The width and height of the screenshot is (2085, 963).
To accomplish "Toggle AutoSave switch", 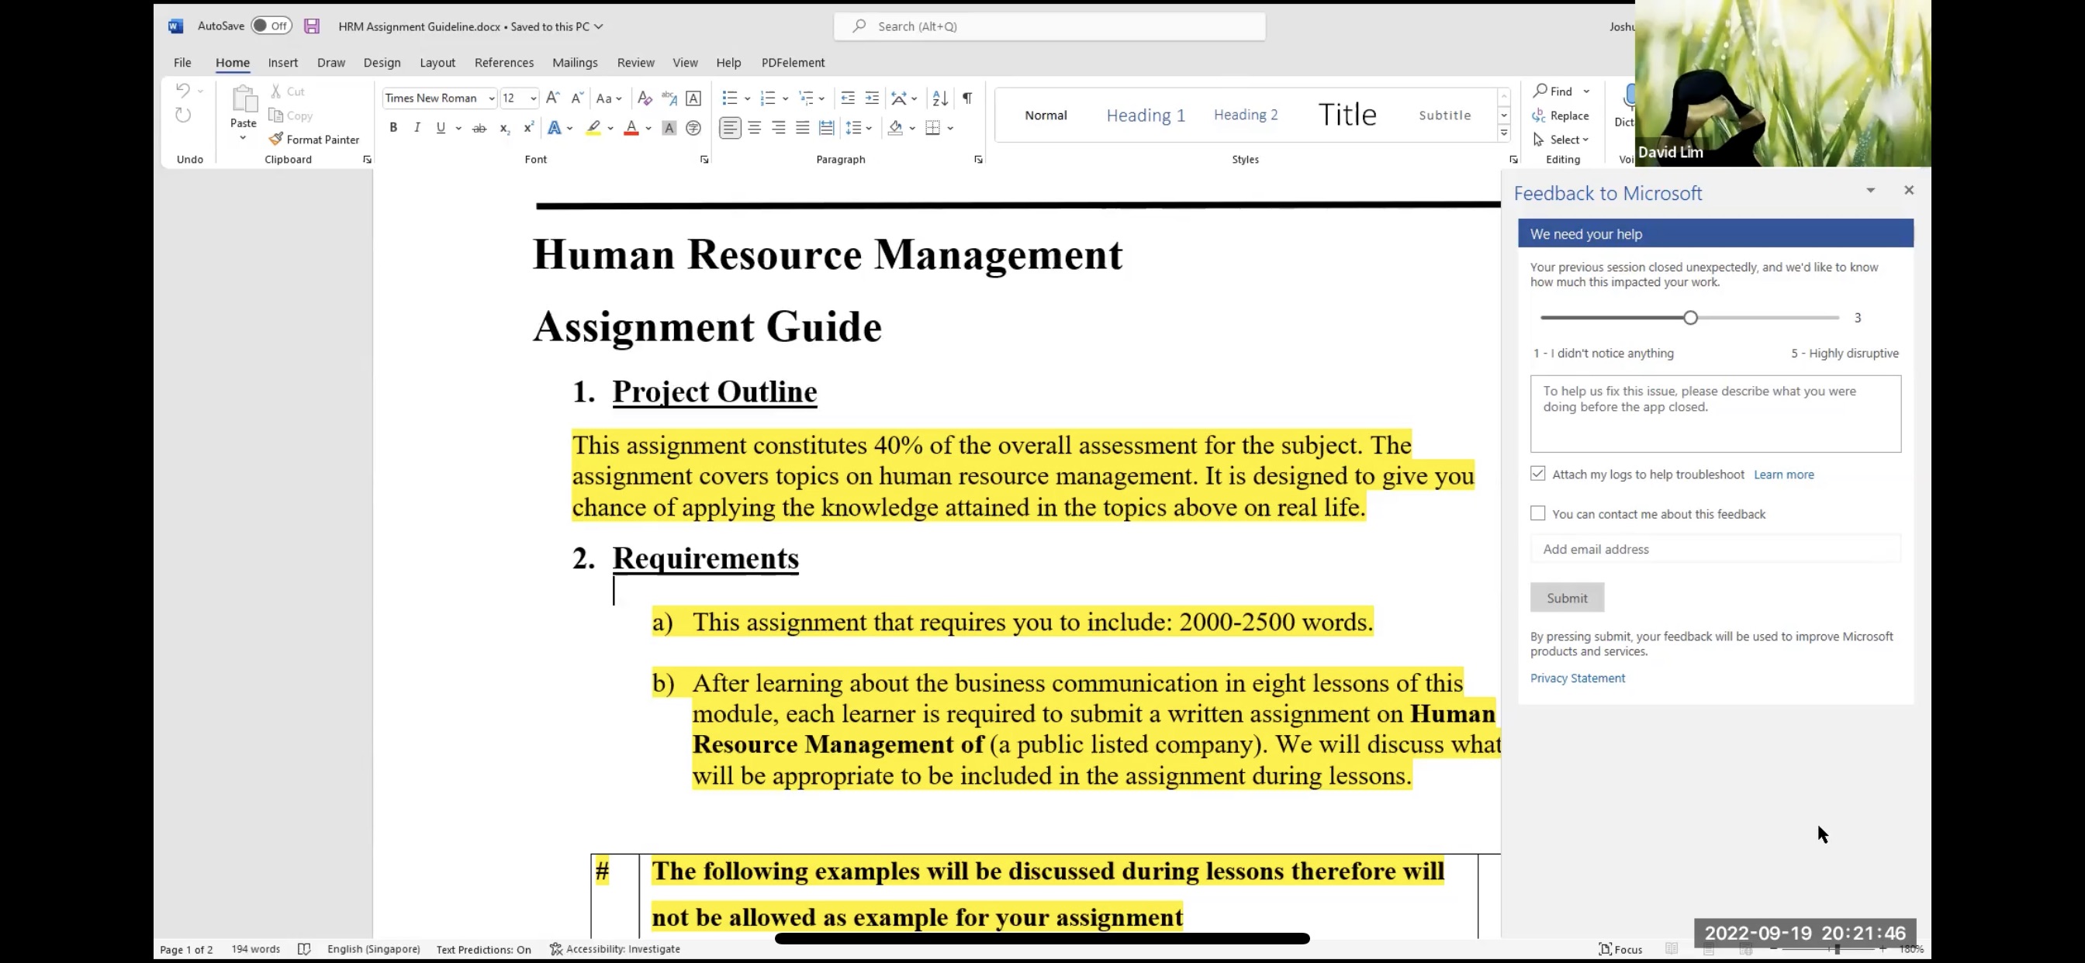I will 271,26.
